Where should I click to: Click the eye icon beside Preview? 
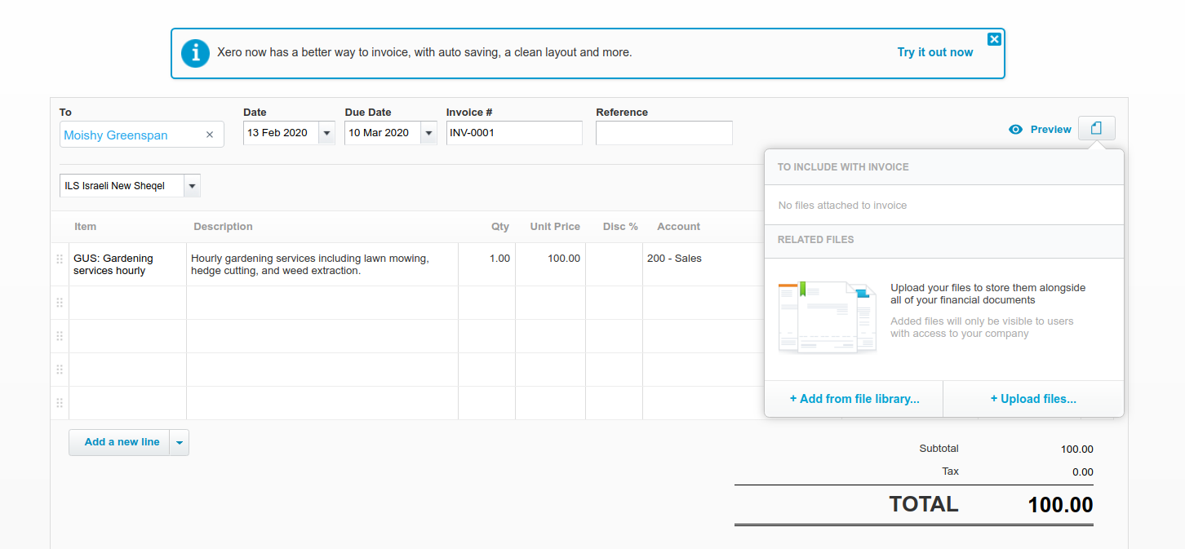point(1015,130)
